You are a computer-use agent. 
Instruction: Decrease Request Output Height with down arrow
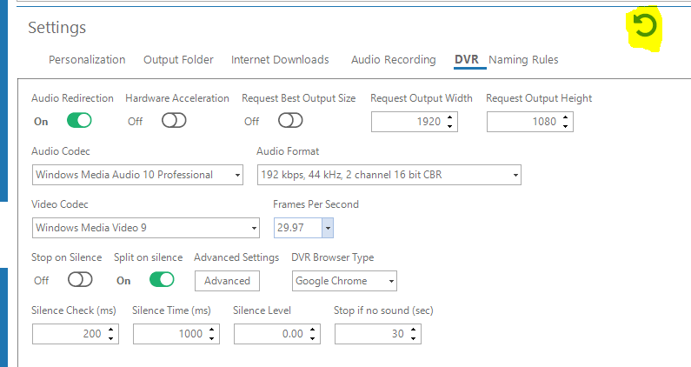(566, 126)
